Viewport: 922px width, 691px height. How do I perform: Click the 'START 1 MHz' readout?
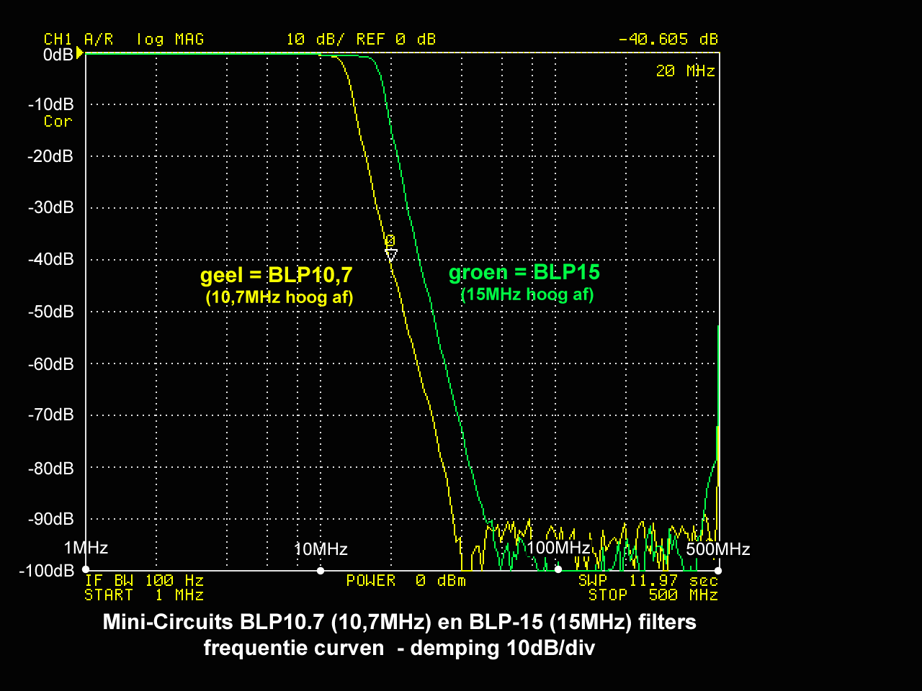(x=144, y=595)
